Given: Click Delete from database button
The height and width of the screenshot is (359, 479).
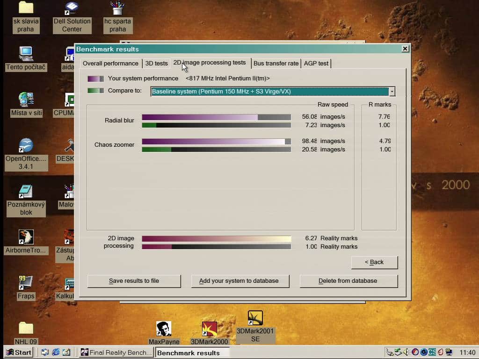Looking at the screenshot, I should coord(348,281).
